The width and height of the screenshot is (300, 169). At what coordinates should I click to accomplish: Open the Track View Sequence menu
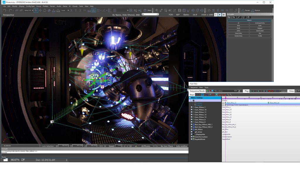194,87
